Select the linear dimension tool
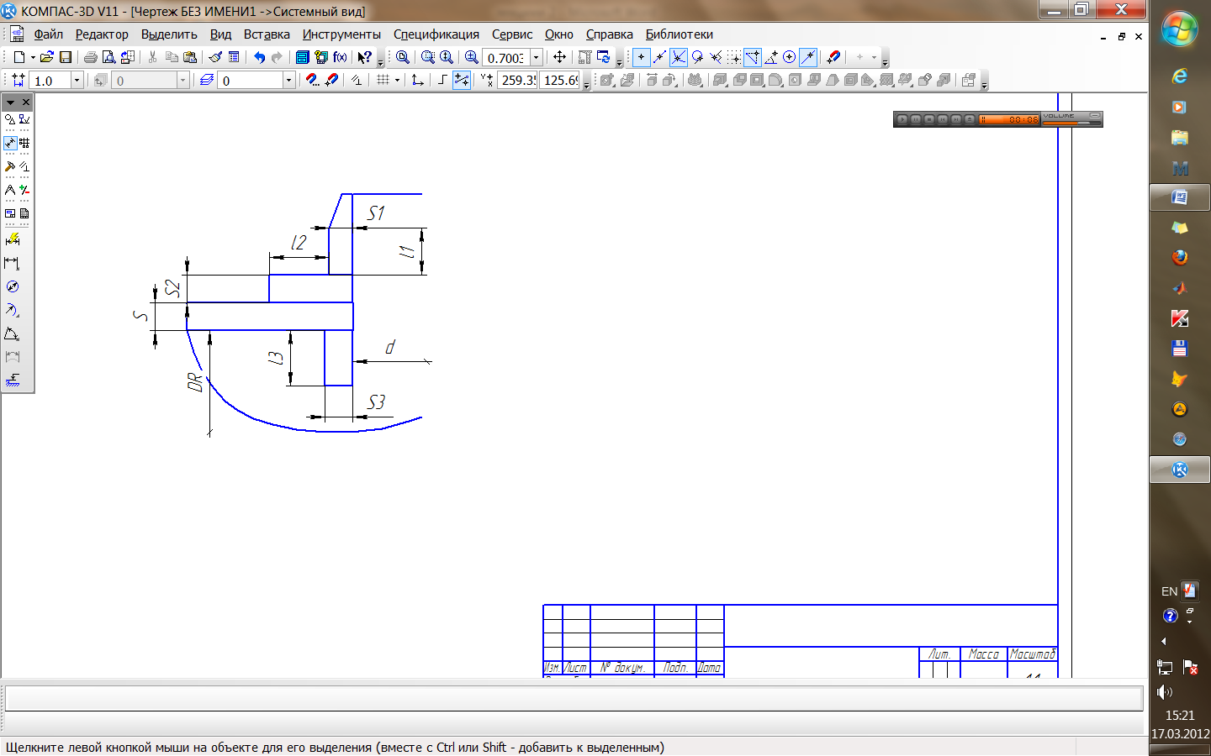The image size is (1211, 756). [12, 263]
